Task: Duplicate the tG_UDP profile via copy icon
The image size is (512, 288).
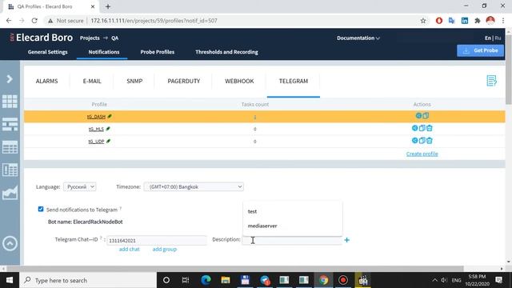Action: point(422,141)
